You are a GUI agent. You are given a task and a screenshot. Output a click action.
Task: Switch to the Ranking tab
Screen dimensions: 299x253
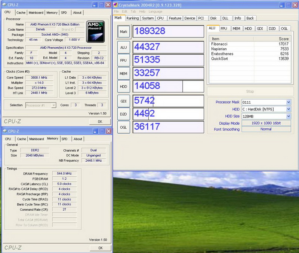[132, 18]
